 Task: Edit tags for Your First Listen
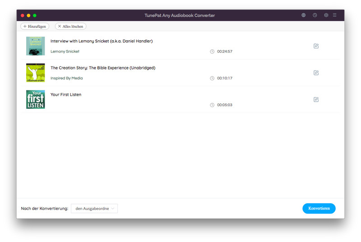pos(316,99)
